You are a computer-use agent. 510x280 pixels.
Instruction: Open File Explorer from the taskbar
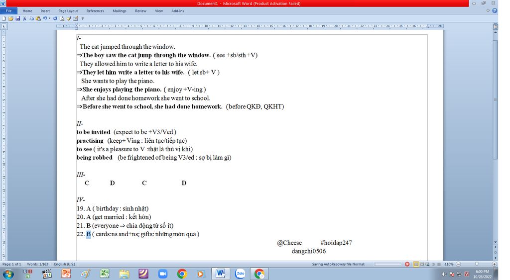pyautogui.click(x=124, y=274)
